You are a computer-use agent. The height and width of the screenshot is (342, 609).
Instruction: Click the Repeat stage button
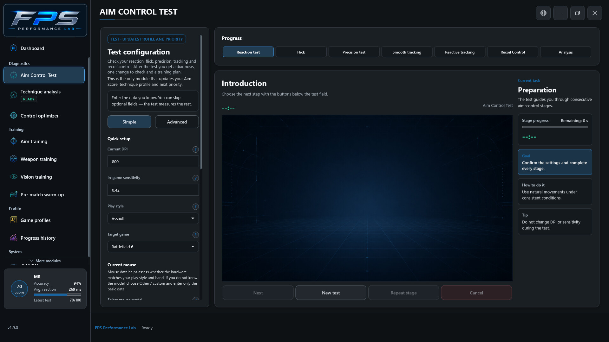403,293
